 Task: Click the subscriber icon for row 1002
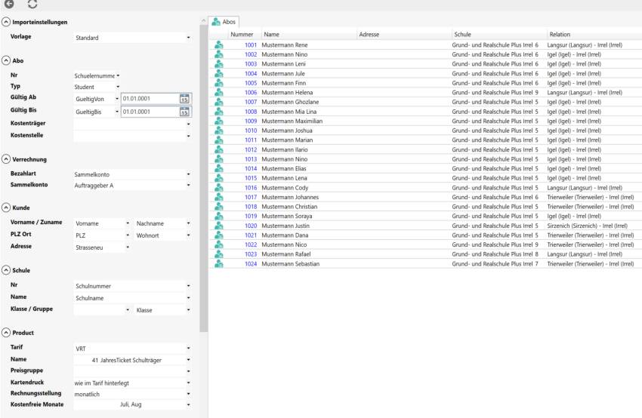tap(219, 54)
